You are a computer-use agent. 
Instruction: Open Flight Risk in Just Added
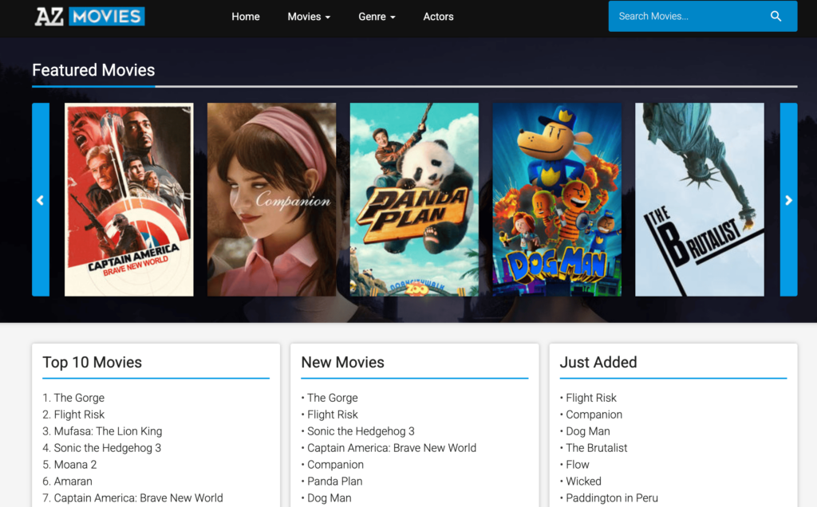tap(591, 398)
